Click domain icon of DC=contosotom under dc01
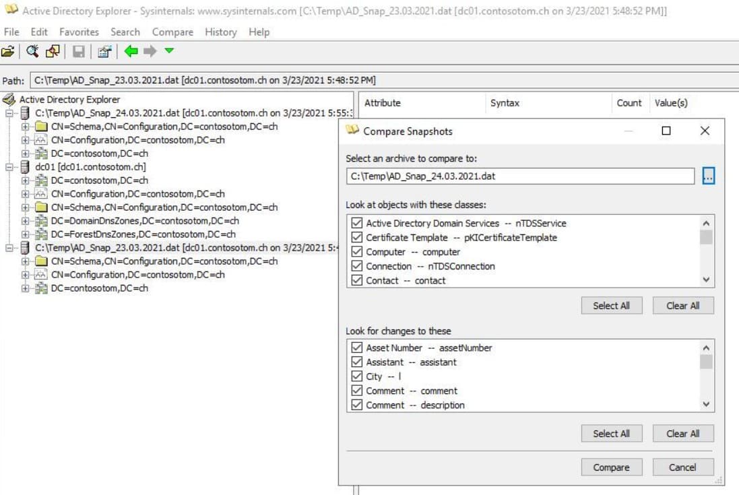Screen dimensions: 739x495 pos(42,180)
